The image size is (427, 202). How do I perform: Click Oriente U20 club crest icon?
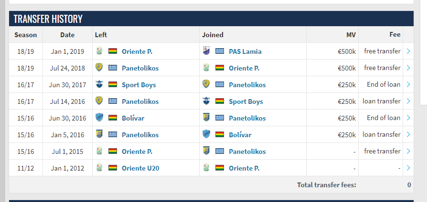coord(99,168)
